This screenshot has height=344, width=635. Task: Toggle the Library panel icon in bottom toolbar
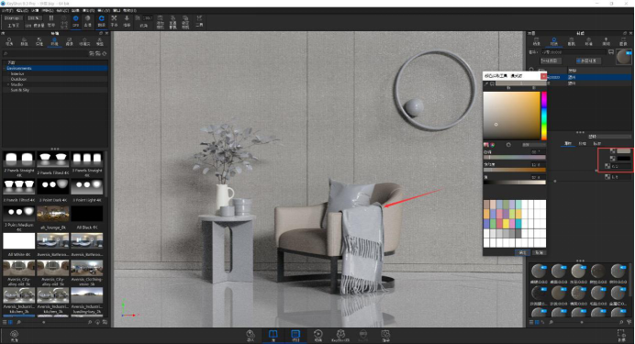(x=273, y=336)
